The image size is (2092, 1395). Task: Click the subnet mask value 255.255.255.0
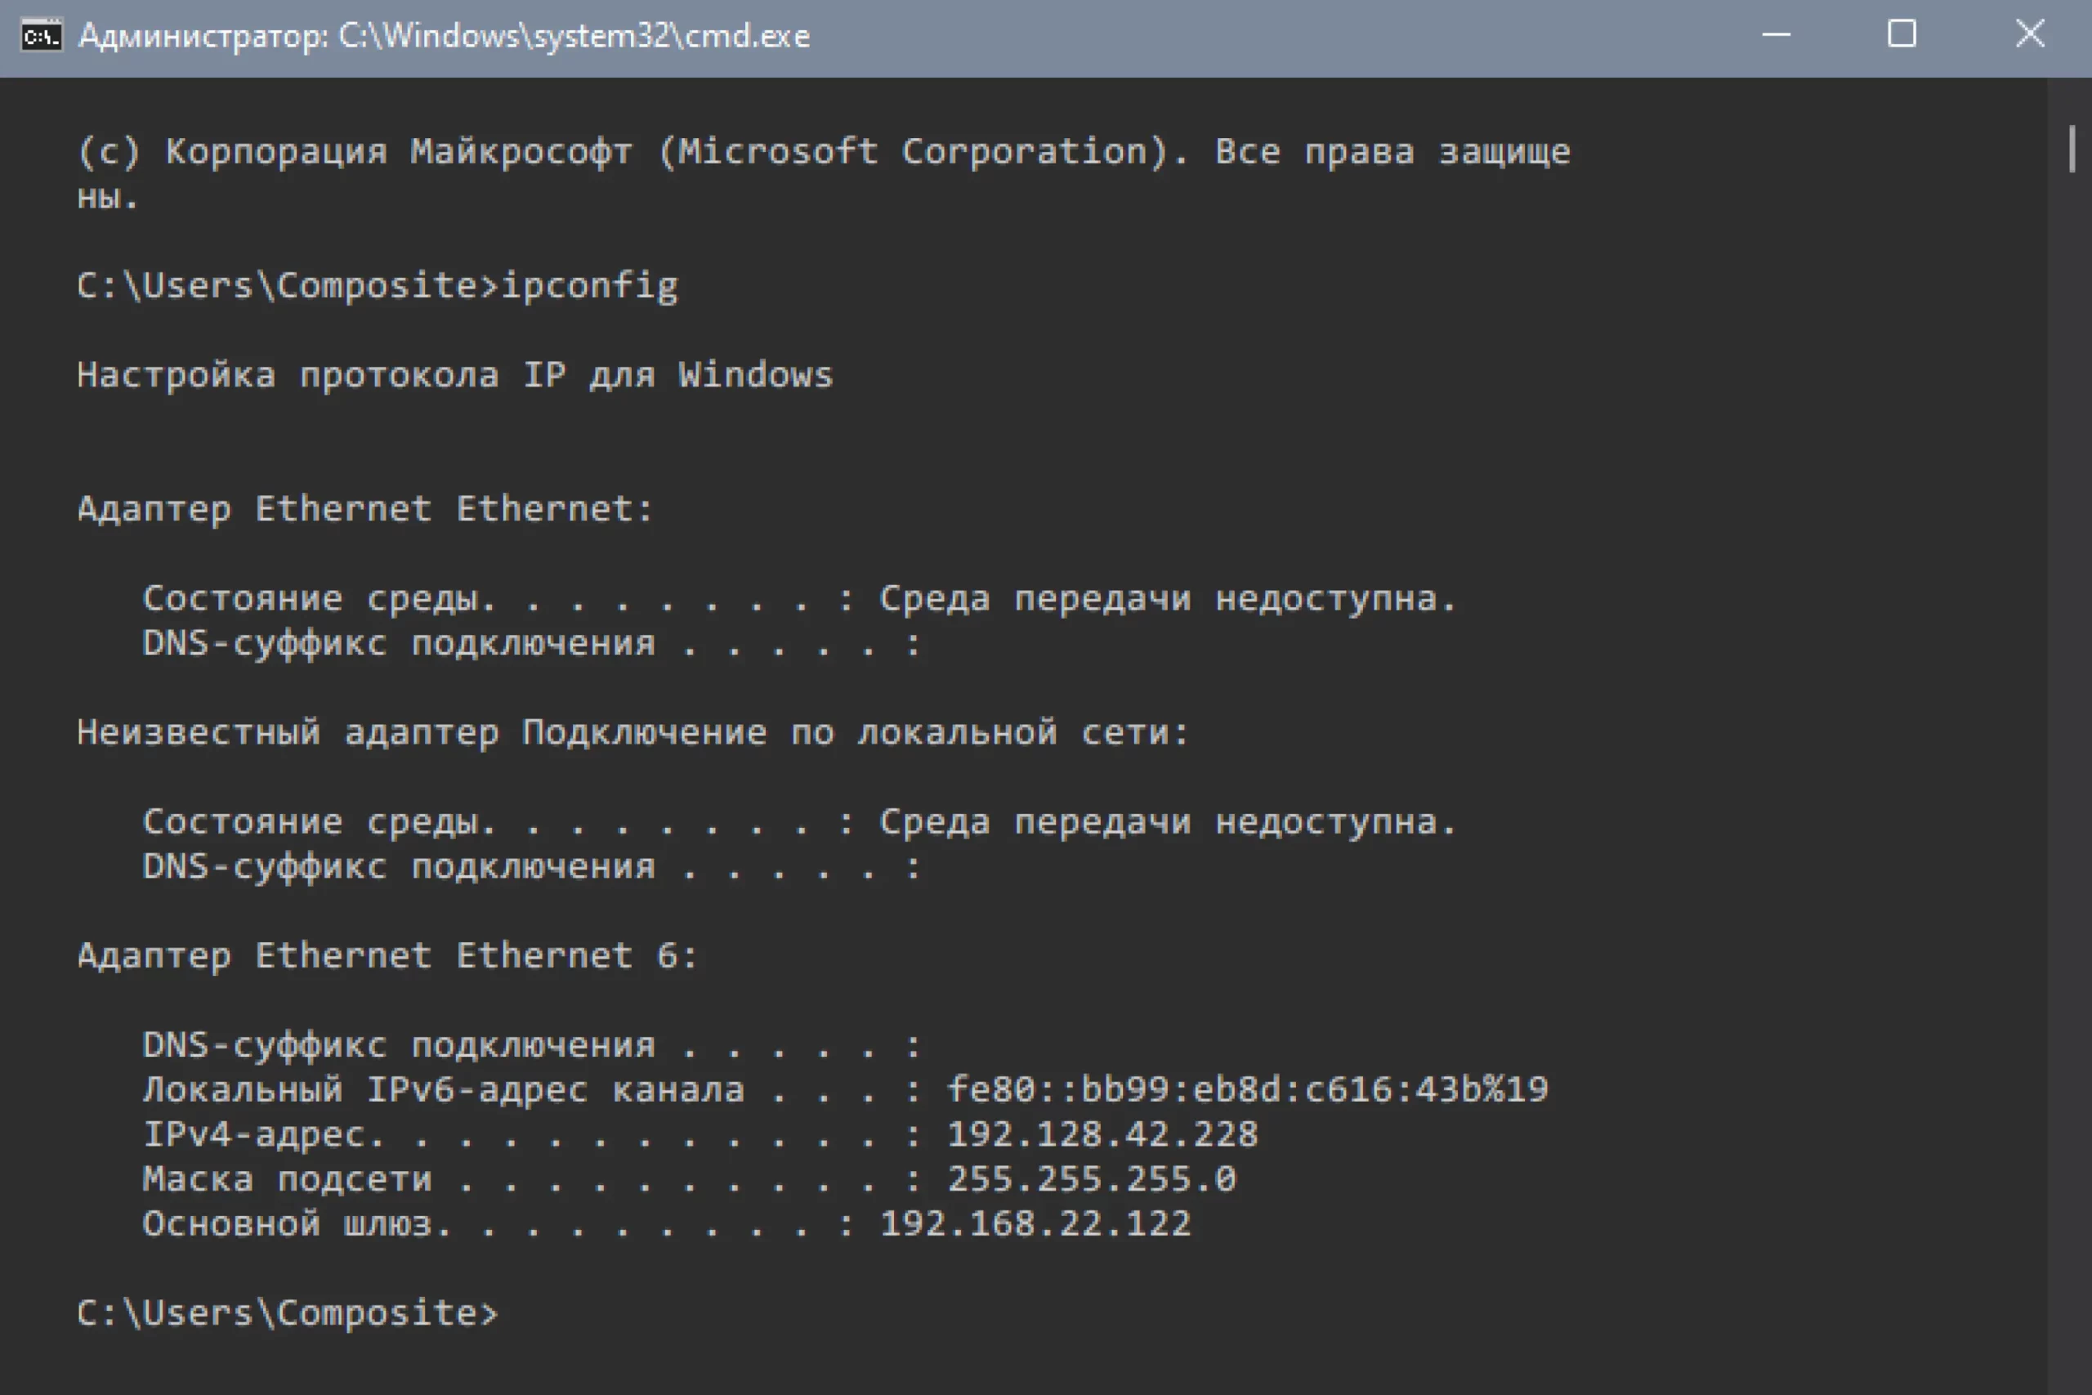1092,1178
